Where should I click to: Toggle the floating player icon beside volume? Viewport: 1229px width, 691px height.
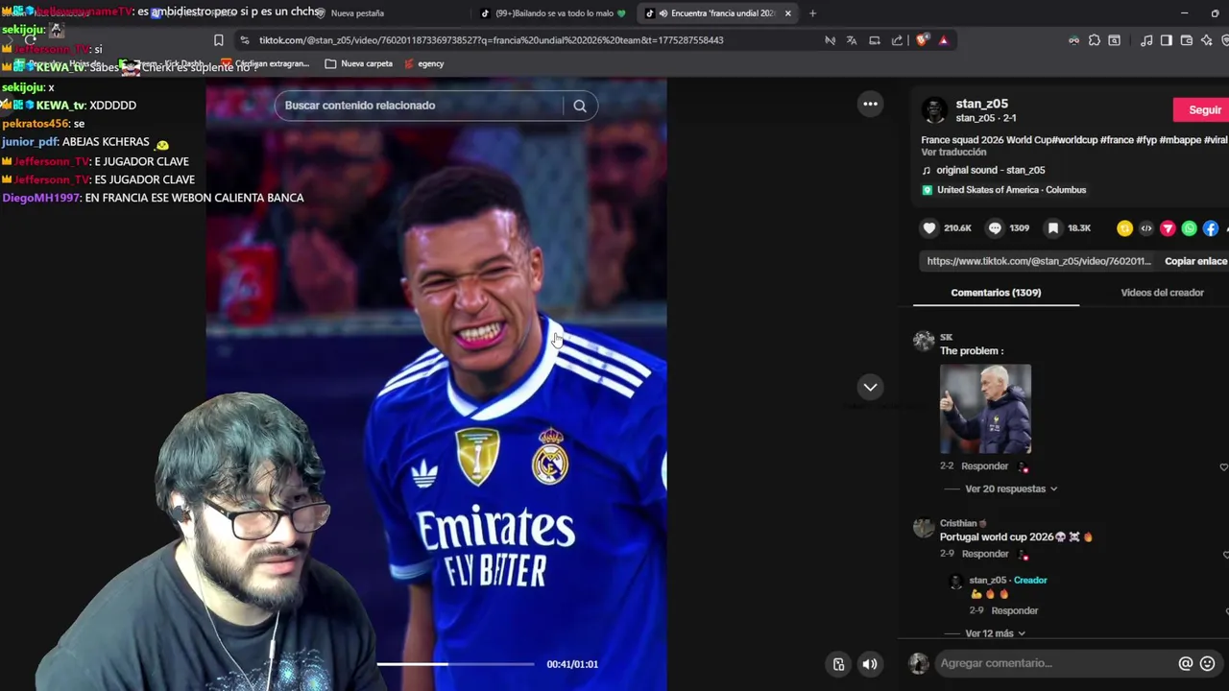point(839,664)
